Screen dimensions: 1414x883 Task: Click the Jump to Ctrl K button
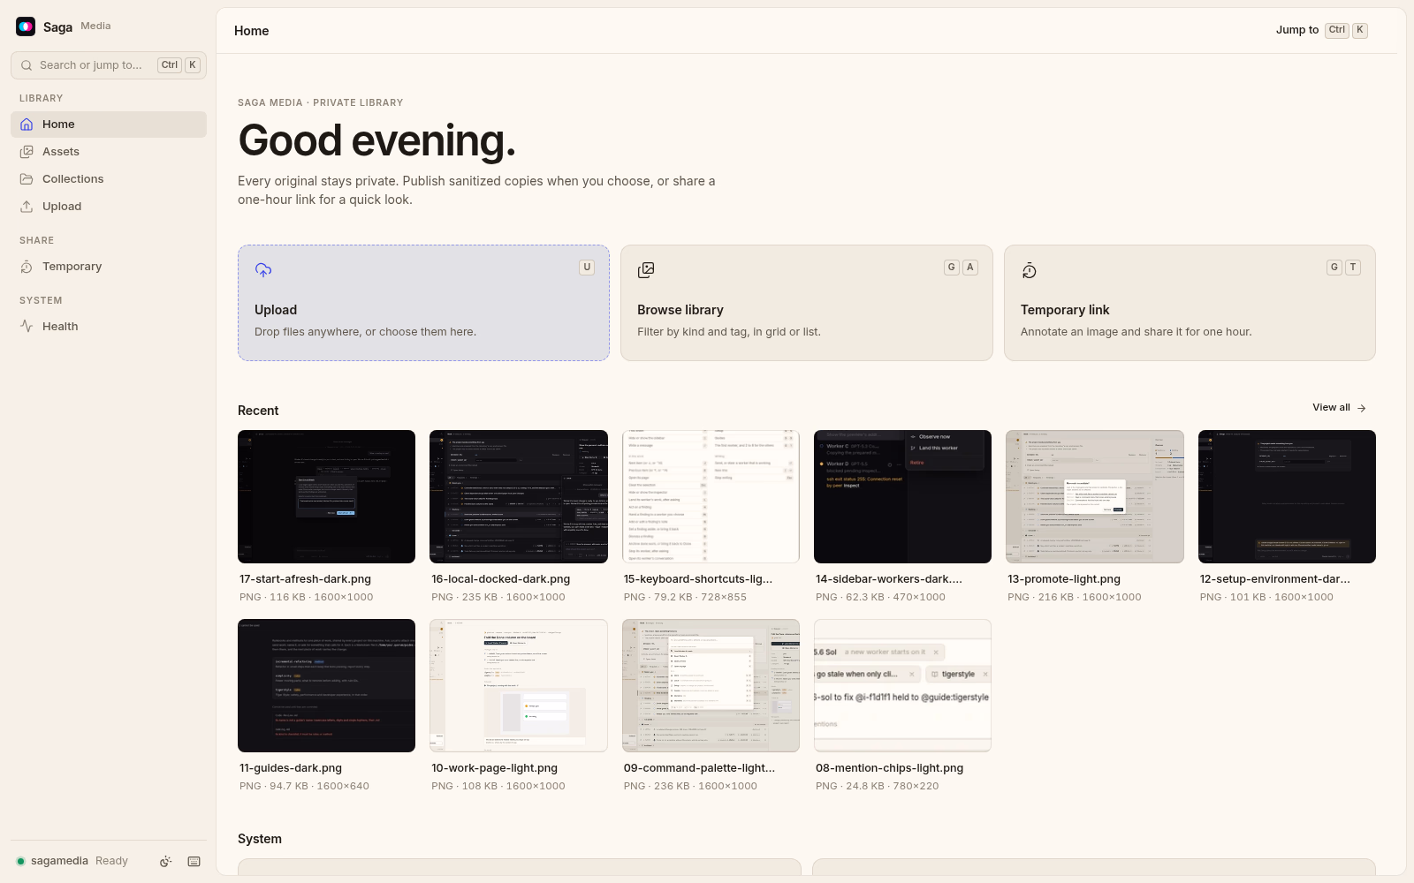[1321, 30]
